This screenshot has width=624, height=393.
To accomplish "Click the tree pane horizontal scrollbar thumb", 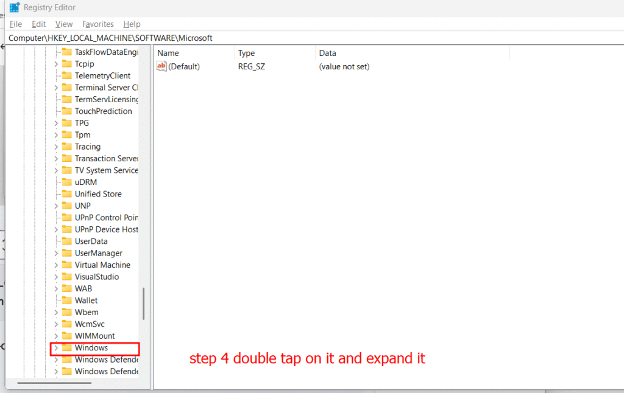I will pos(54,383).
